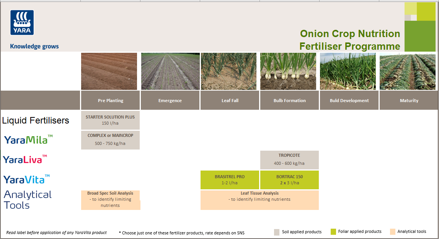This screenshot has width=439, height=239.
Task: Click the Leaf Fall stage image
Action: pyautogui.click(x=230, y=71)
